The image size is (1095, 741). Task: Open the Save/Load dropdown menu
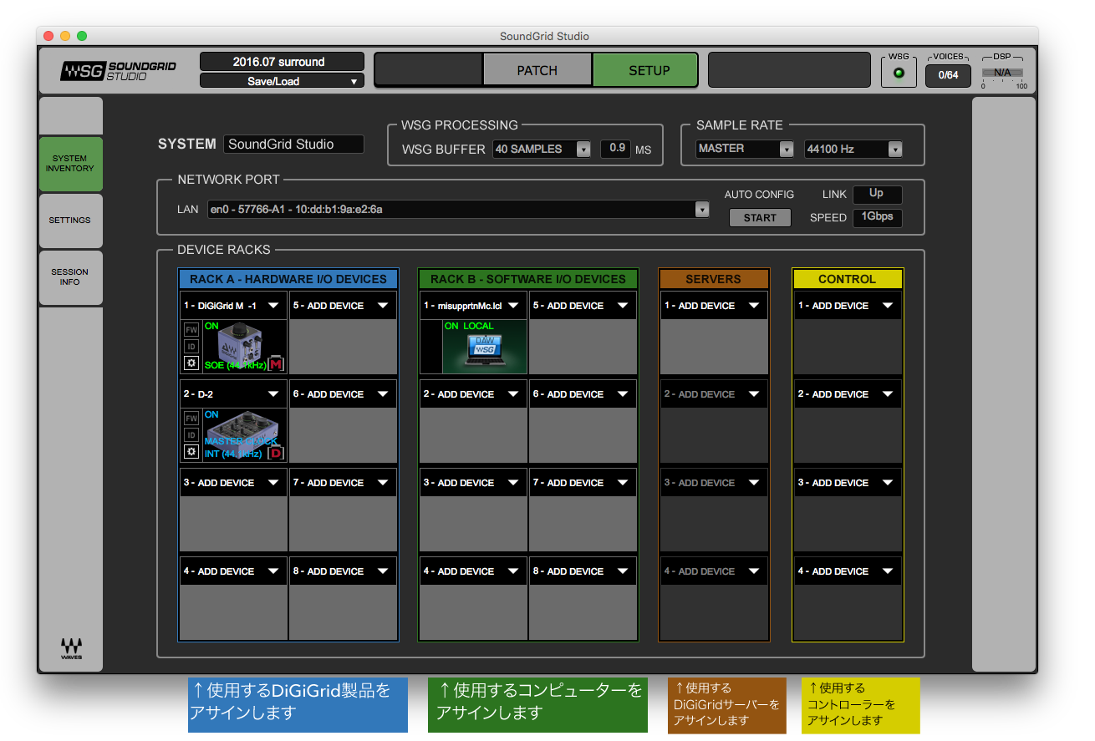282,81
